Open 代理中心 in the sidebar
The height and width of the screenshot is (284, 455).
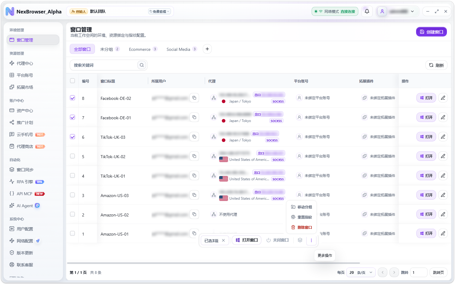click(x=33, y=63)
